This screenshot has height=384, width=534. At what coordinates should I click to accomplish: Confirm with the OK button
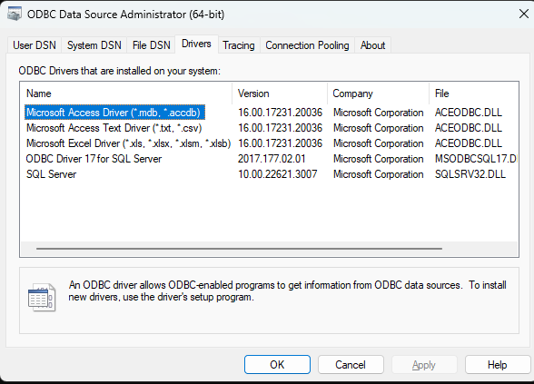(277, 365)
